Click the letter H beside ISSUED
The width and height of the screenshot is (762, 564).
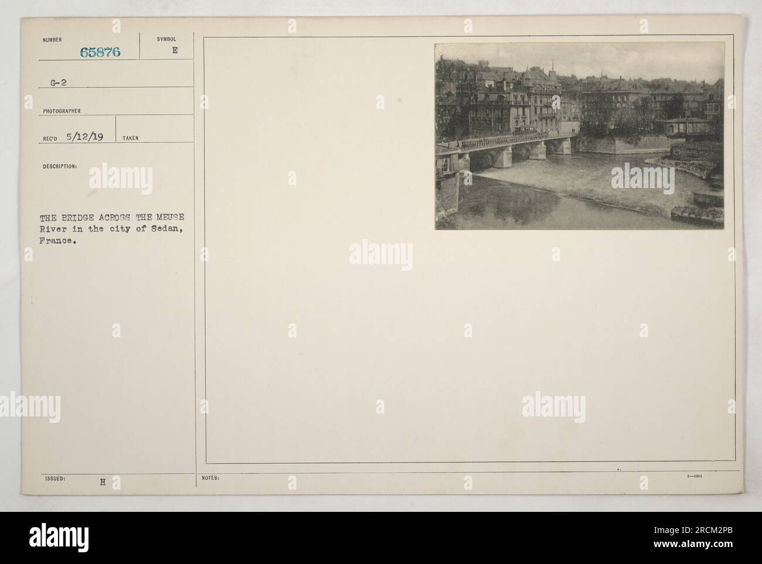103,483
